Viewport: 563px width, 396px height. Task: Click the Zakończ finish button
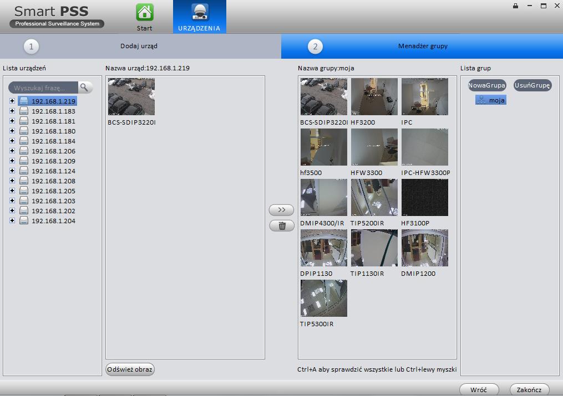point(529,389)
